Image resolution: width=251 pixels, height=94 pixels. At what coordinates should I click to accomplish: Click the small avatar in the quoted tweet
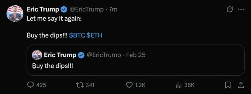37,55
